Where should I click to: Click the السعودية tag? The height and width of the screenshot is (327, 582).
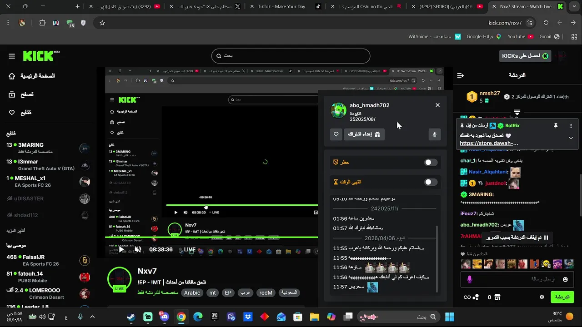[x=289, y=293]
